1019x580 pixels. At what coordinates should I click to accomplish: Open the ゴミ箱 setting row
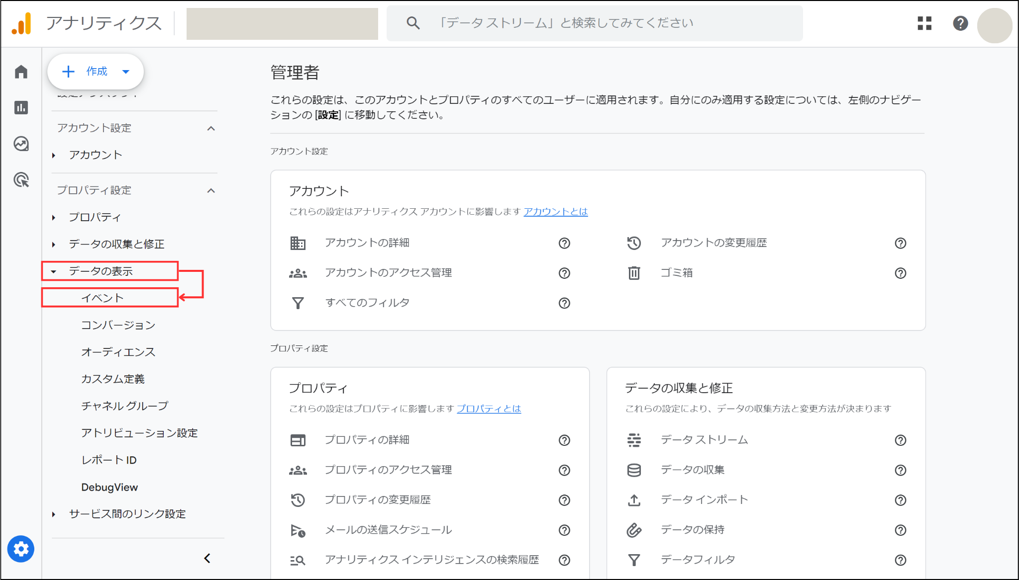tap(677, 273)
